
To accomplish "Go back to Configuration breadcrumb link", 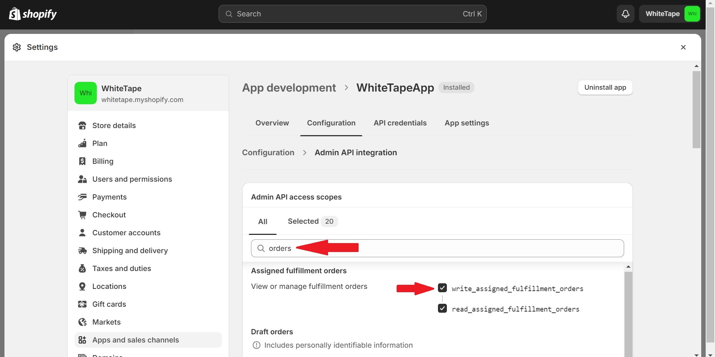I will point(268,153).
